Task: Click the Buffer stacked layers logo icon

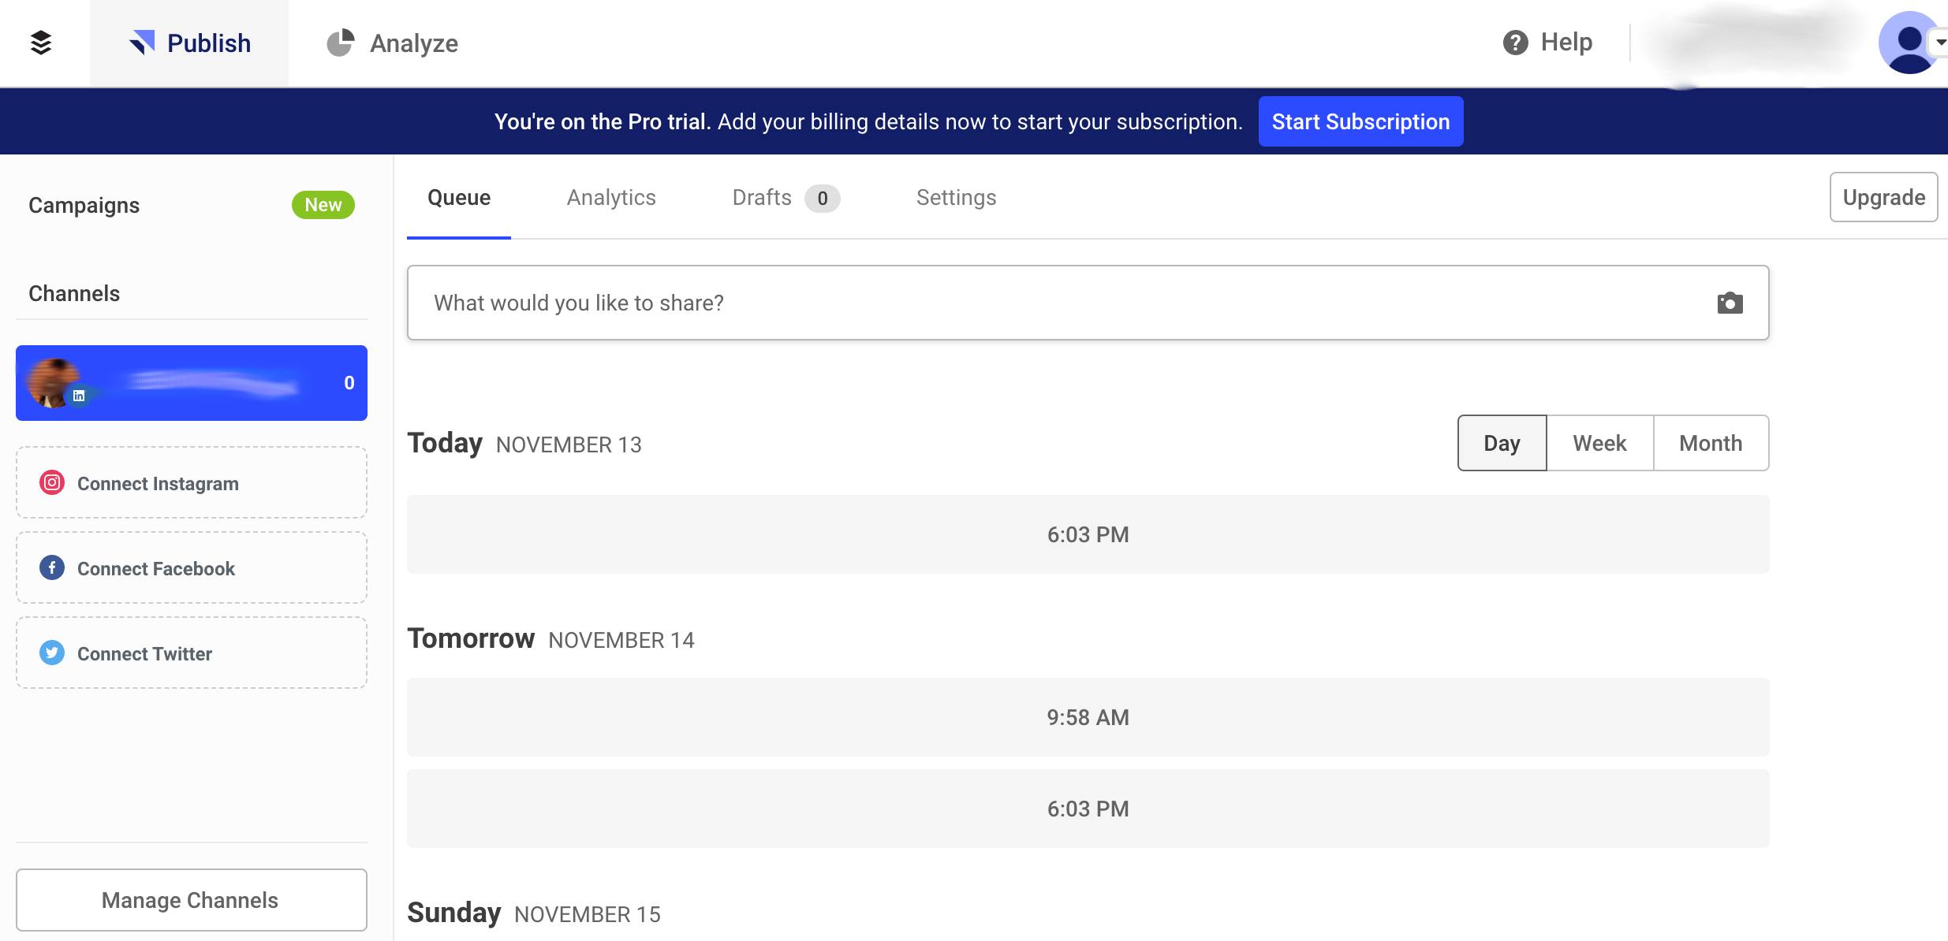Action: point(41,43)
